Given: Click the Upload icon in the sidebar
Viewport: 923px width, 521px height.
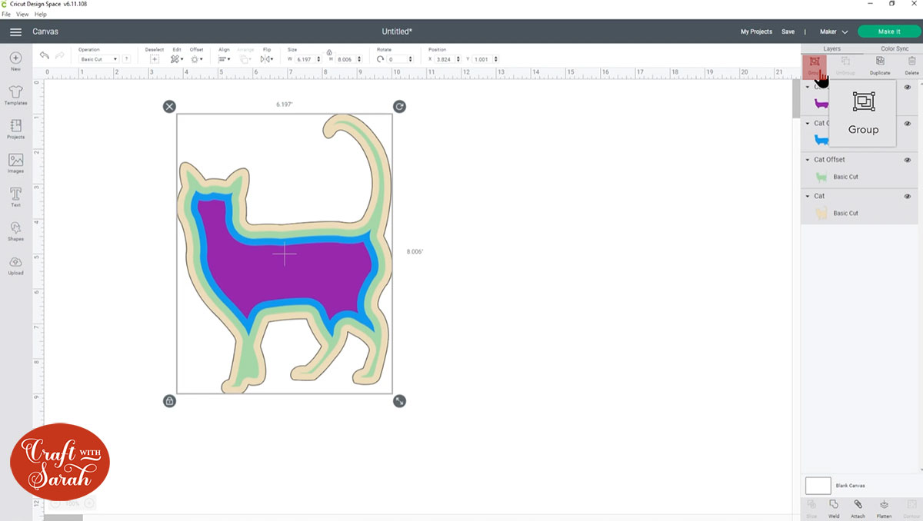Looking at the screenshot, I should 15,264.
